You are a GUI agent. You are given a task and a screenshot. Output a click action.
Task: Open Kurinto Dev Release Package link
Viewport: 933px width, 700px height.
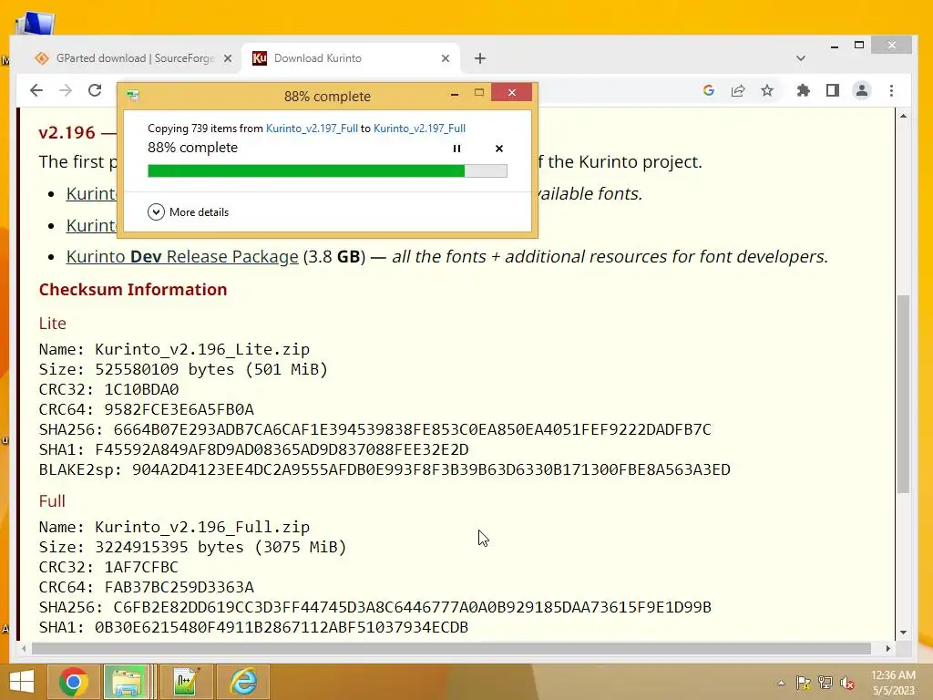182,256
